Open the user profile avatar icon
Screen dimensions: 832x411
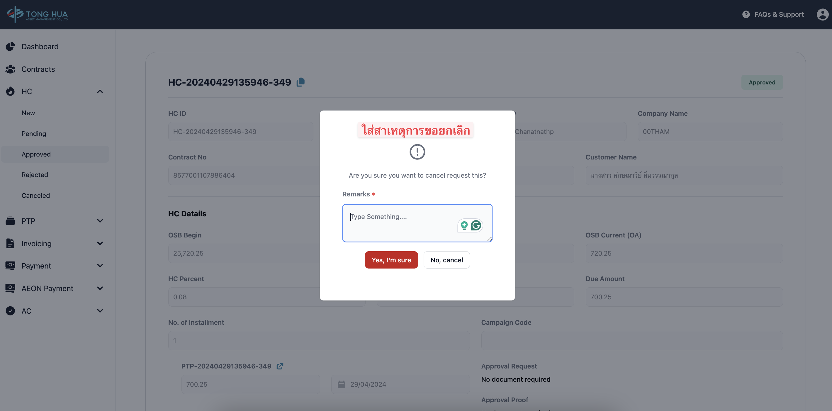[822, 15]
